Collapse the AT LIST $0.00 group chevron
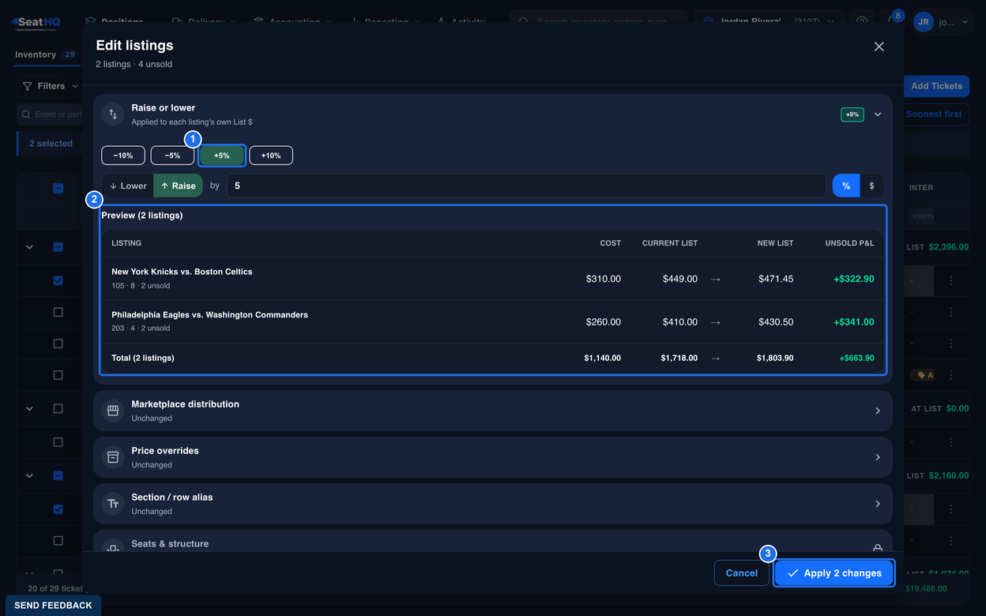 pyautogui.click(x=29, y=408)
